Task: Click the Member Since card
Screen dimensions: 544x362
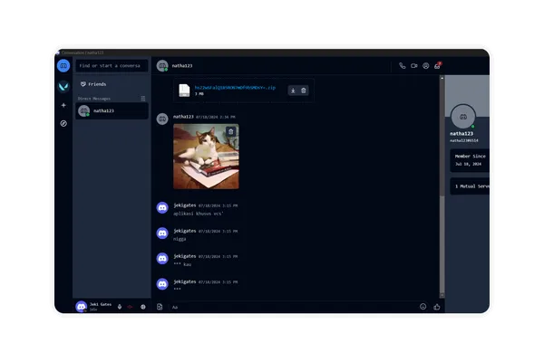Action: click(470, 160)
